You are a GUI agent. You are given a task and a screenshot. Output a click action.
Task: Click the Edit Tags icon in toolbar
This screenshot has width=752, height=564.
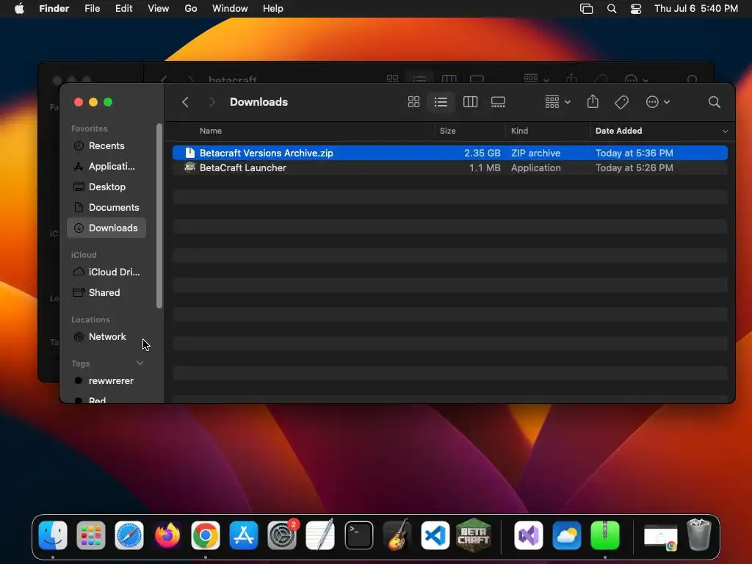pyautogui.click(x=621, y=101)
